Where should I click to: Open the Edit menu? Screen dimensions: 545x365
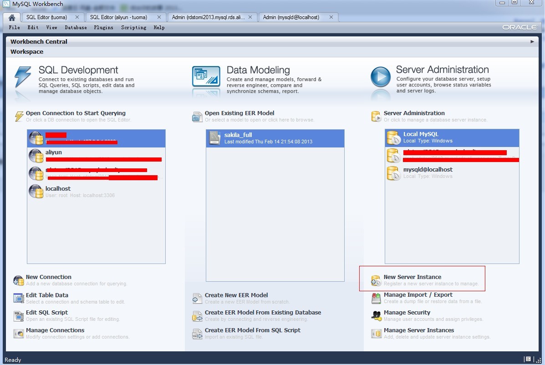[33, 27]
